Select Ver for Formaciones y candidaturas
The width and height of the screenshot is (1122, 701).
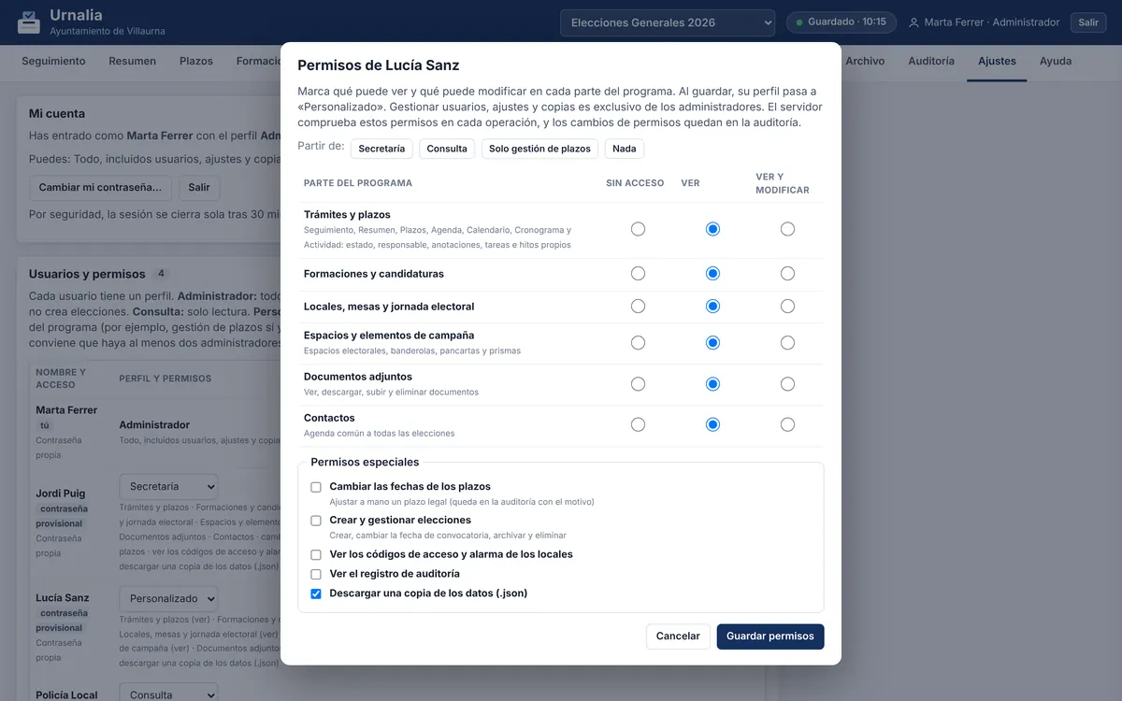pos(712,274)
